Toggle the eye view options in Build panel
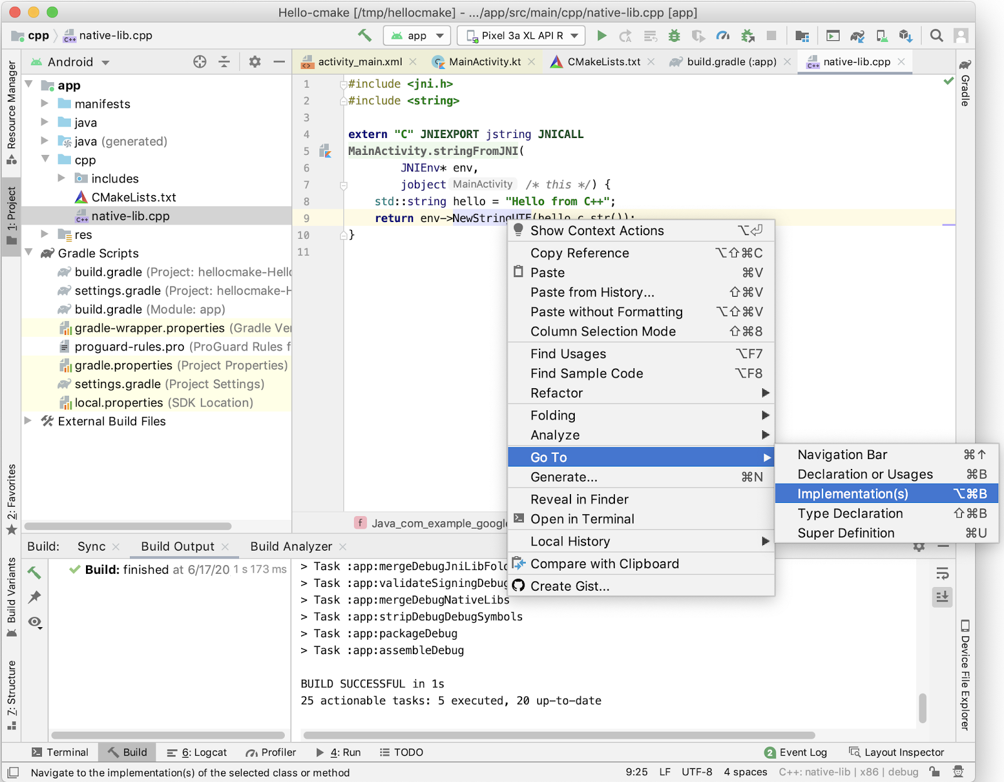 click(35, 621)
